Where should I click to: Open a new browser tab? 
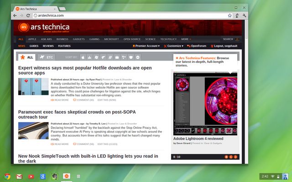[62, 9]
